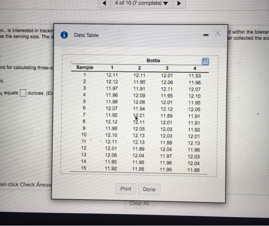Select sample 3 bottle 1 value 11.97

[112, 88]
